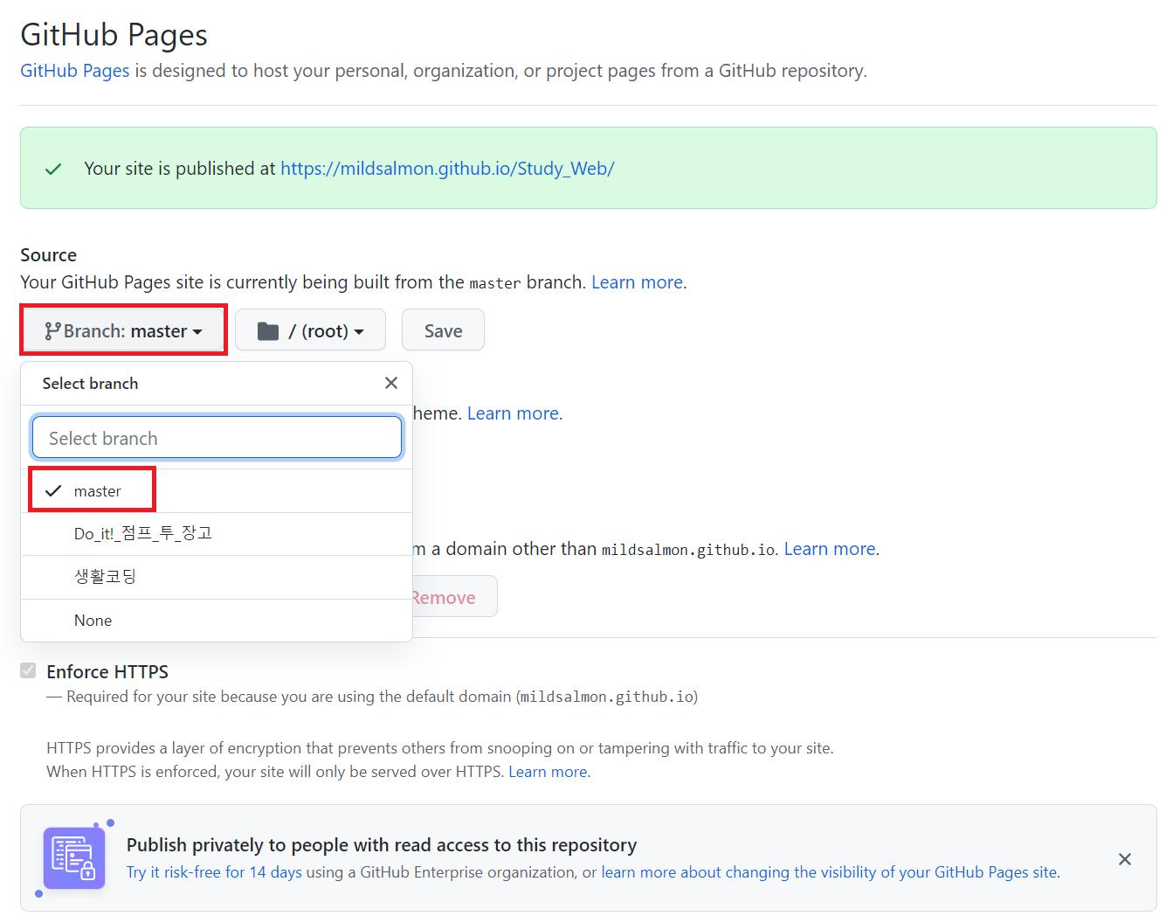Choose the Do_it!_점프_투_장고 branch
Image resolution: width=1173 pixels, height=923 pixels.
click(142, 534)
